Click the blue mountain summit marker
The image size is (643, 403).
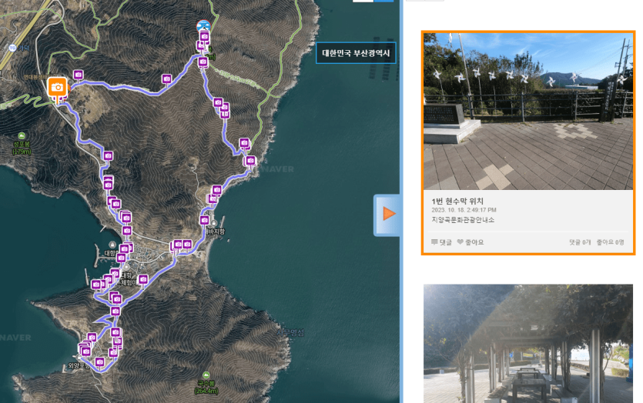tap(203, 27)
